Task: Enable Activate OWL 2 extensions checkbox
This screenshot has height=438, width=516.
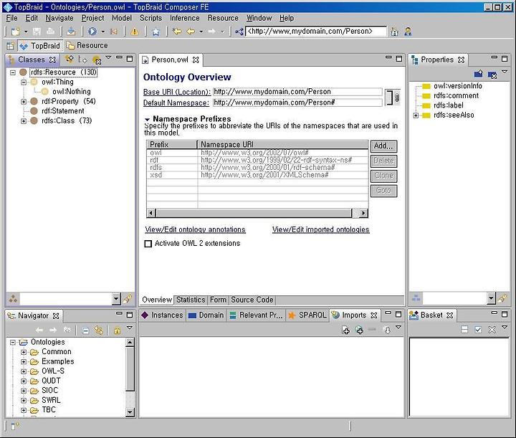Action: (148, 244)
